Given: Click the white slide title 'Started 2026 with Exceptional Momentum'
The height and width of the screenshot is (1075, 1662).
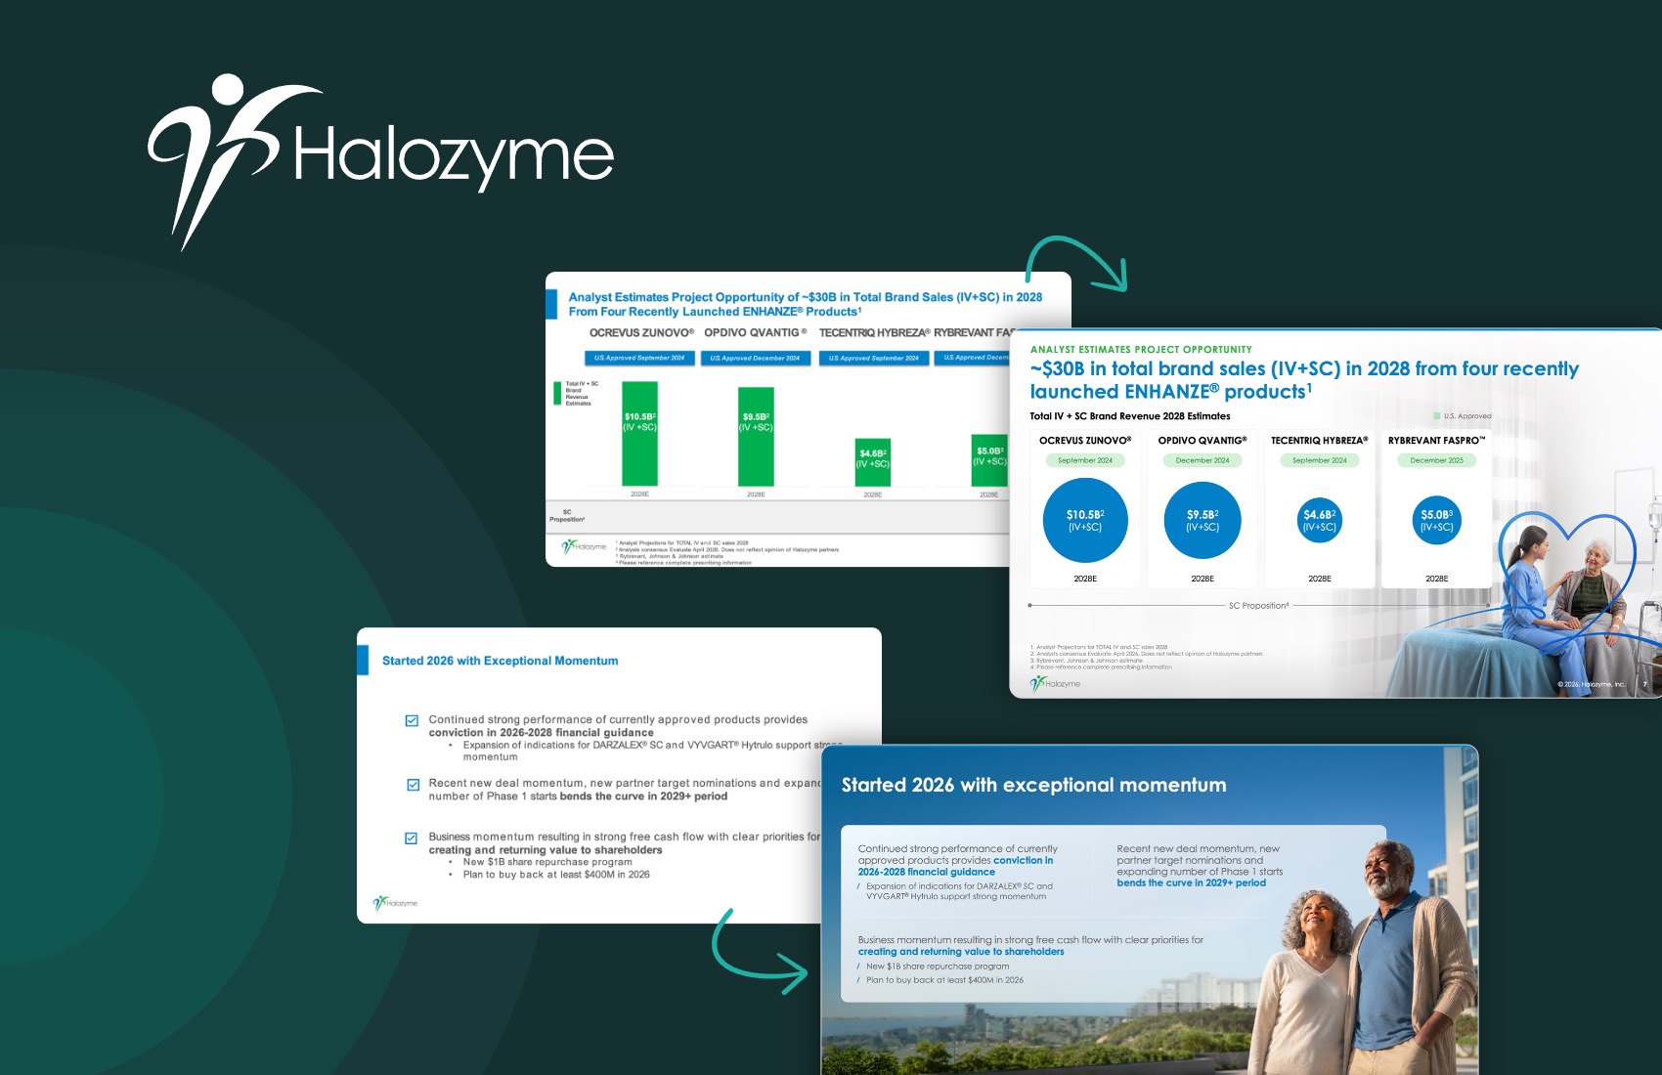Looking at the screenshot, I should point(500,661).
